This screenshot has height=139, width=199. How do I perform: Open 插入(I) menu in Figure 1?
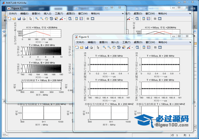pos(48,13)
